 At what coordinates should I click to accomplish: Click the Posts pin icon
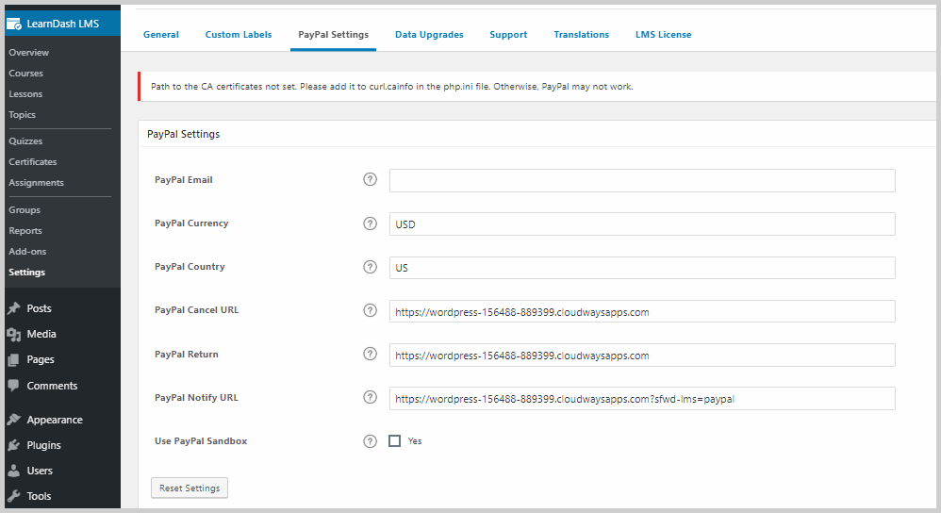click(14, 308)
